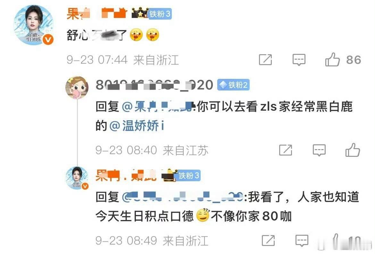
Task: Share the 08:40 reply from 江苏
Action: pyautogui.click(x=286, y=150)
